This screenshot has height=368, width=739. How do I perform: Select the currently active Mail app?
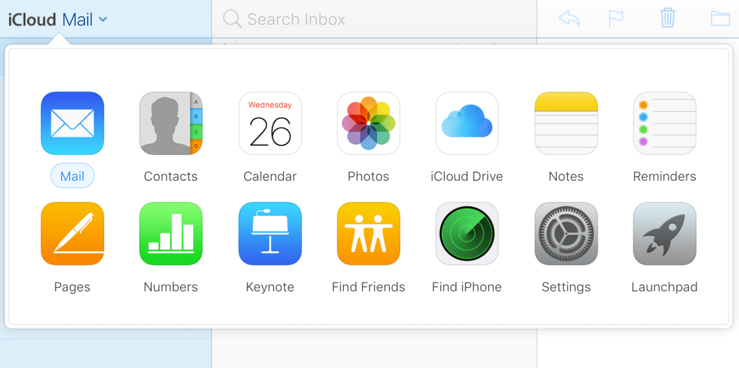click(72, 123)
